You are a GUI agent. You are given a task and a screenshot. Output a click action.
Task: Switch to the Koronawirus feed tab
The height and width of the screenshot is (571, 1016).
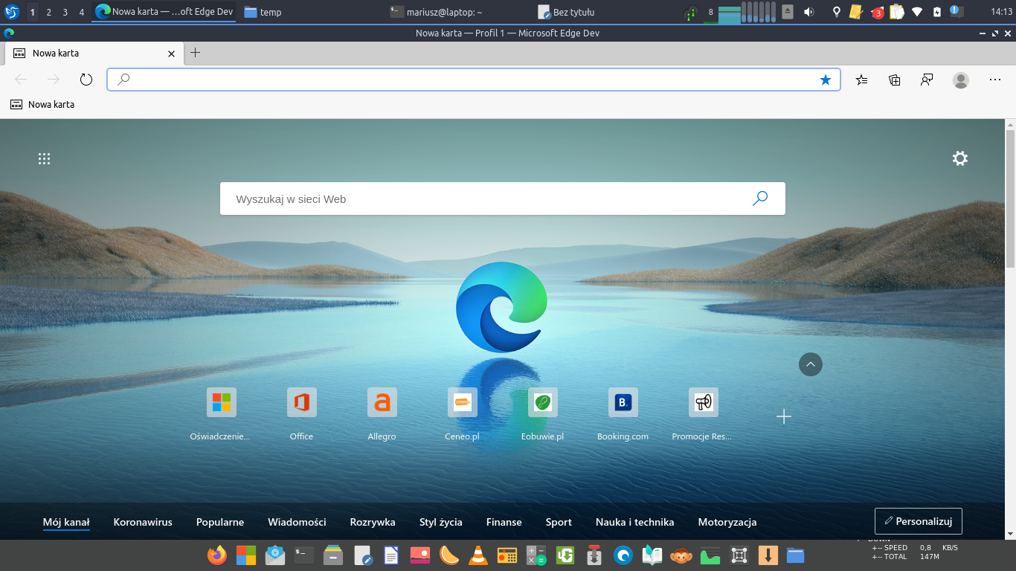(143, 522)
